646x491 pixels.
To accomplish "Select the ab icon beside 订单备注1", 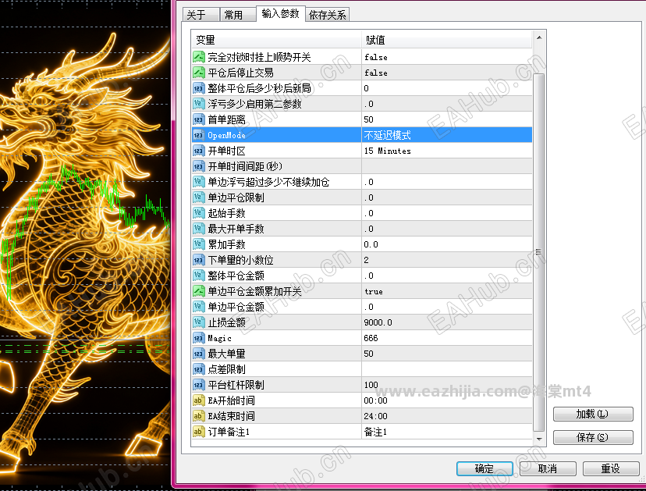I will pos(199,432).
